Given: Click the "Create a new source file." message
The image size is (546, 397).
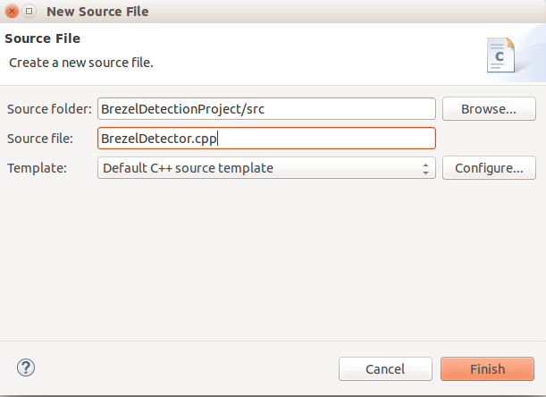Looking at the screenshot, I should tap(81, 63).
